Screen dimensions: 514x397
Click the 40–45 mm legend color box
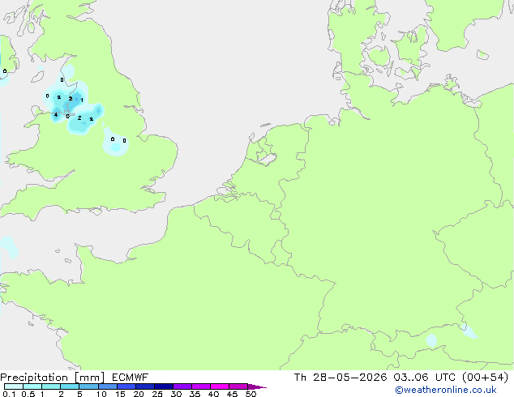click(220, 386)
